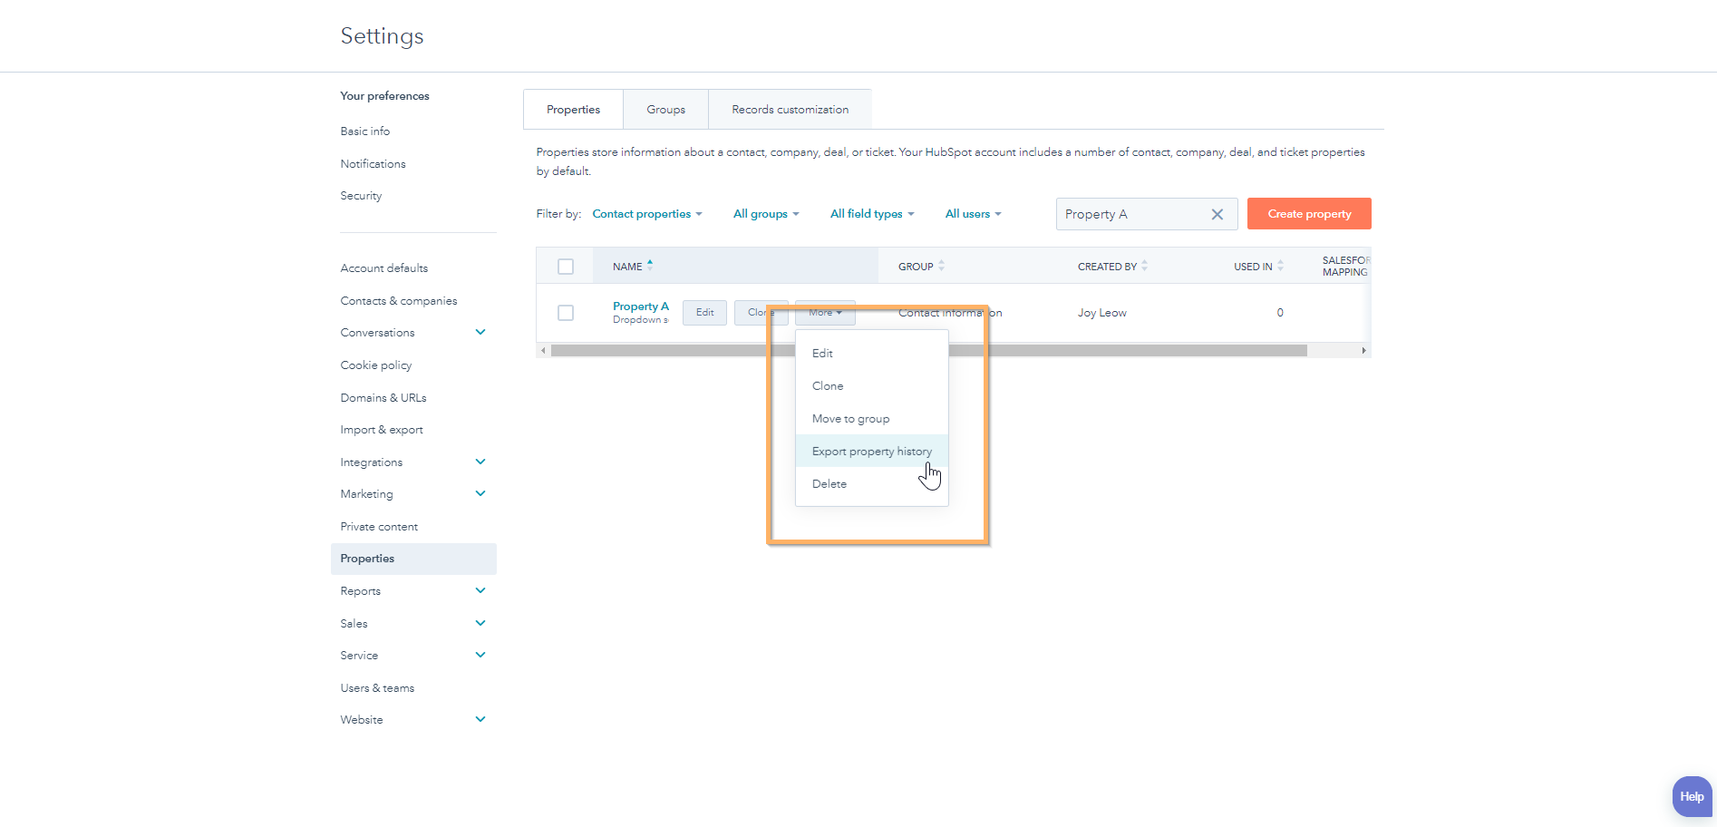Check the select-all checkbox in table header
Image resolution: width=1717 pixels, height=827 pixels.
(566, 266)
